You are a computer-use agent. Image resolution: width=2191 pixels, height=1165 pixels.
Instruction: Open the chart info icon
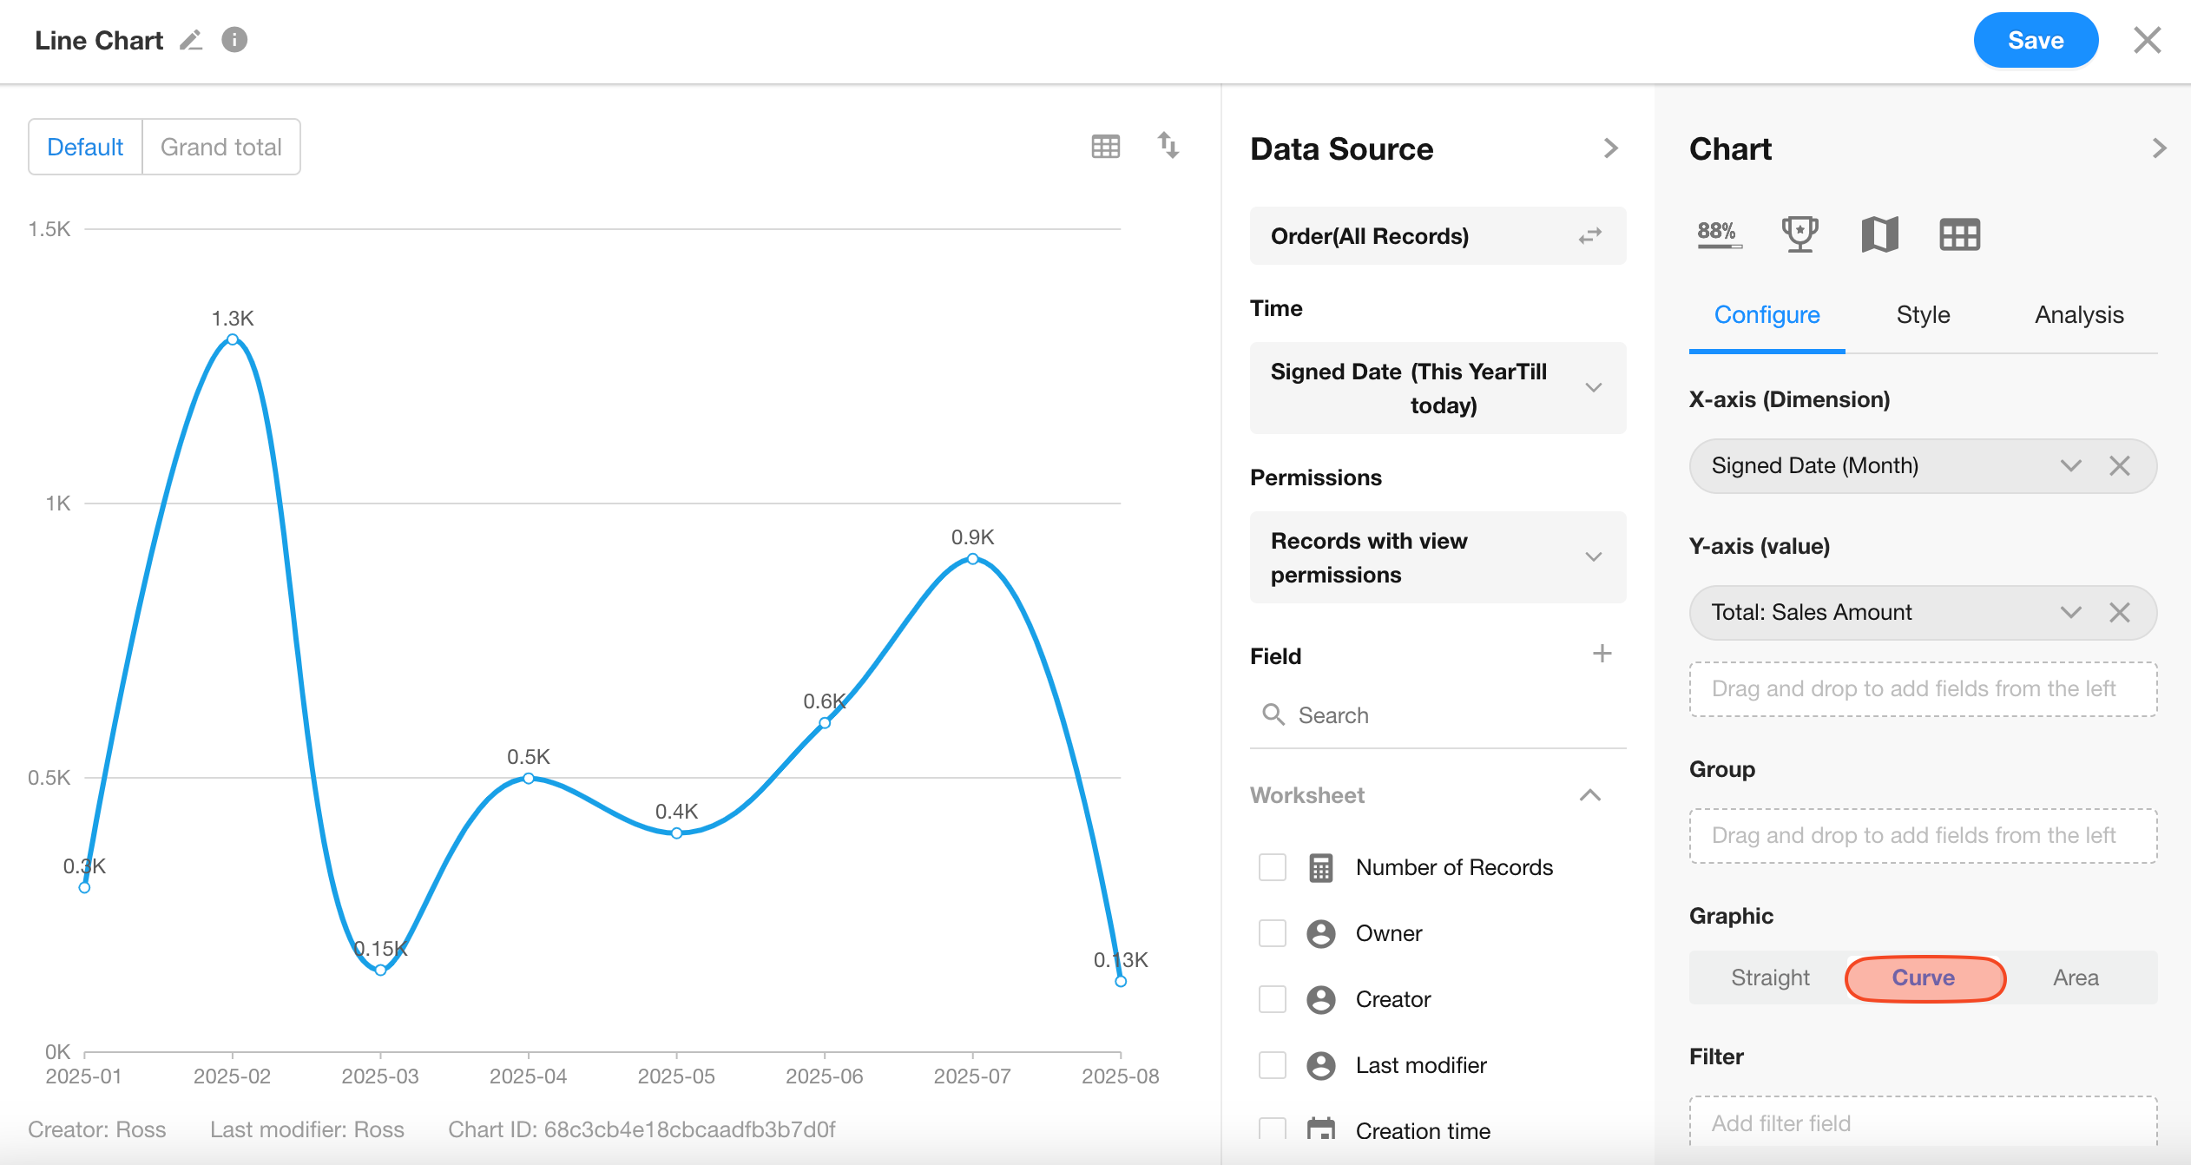pos(234,40)
